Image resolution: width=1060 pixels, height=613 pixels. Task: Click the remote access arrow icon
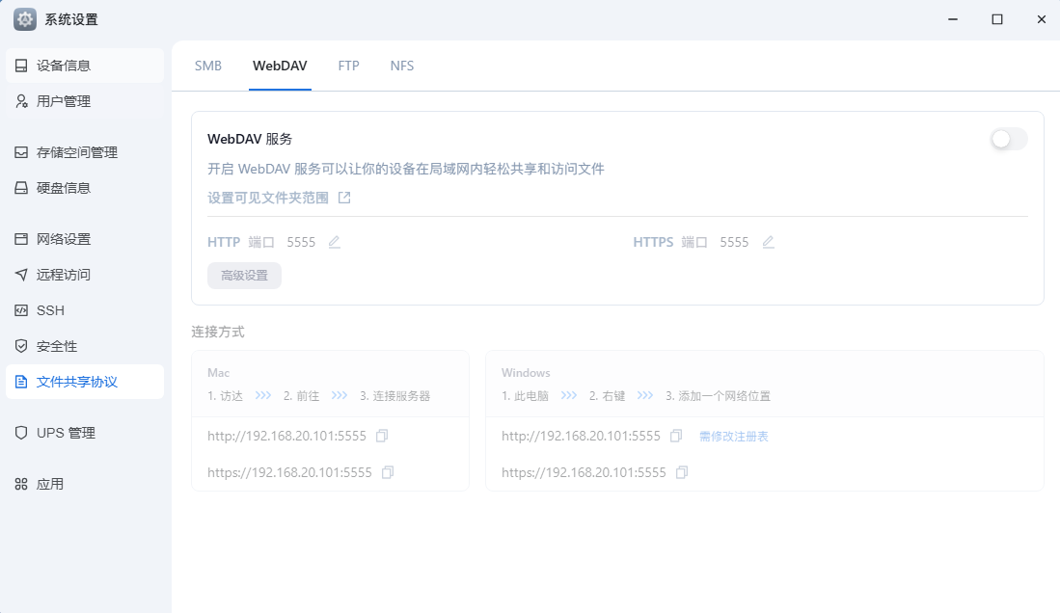tap(21, 275)
